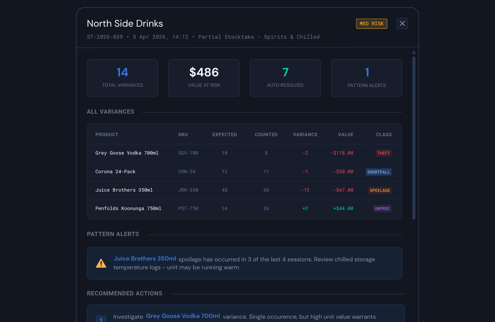
Task: Click SKU GGV-700
Action: (188, 153)
